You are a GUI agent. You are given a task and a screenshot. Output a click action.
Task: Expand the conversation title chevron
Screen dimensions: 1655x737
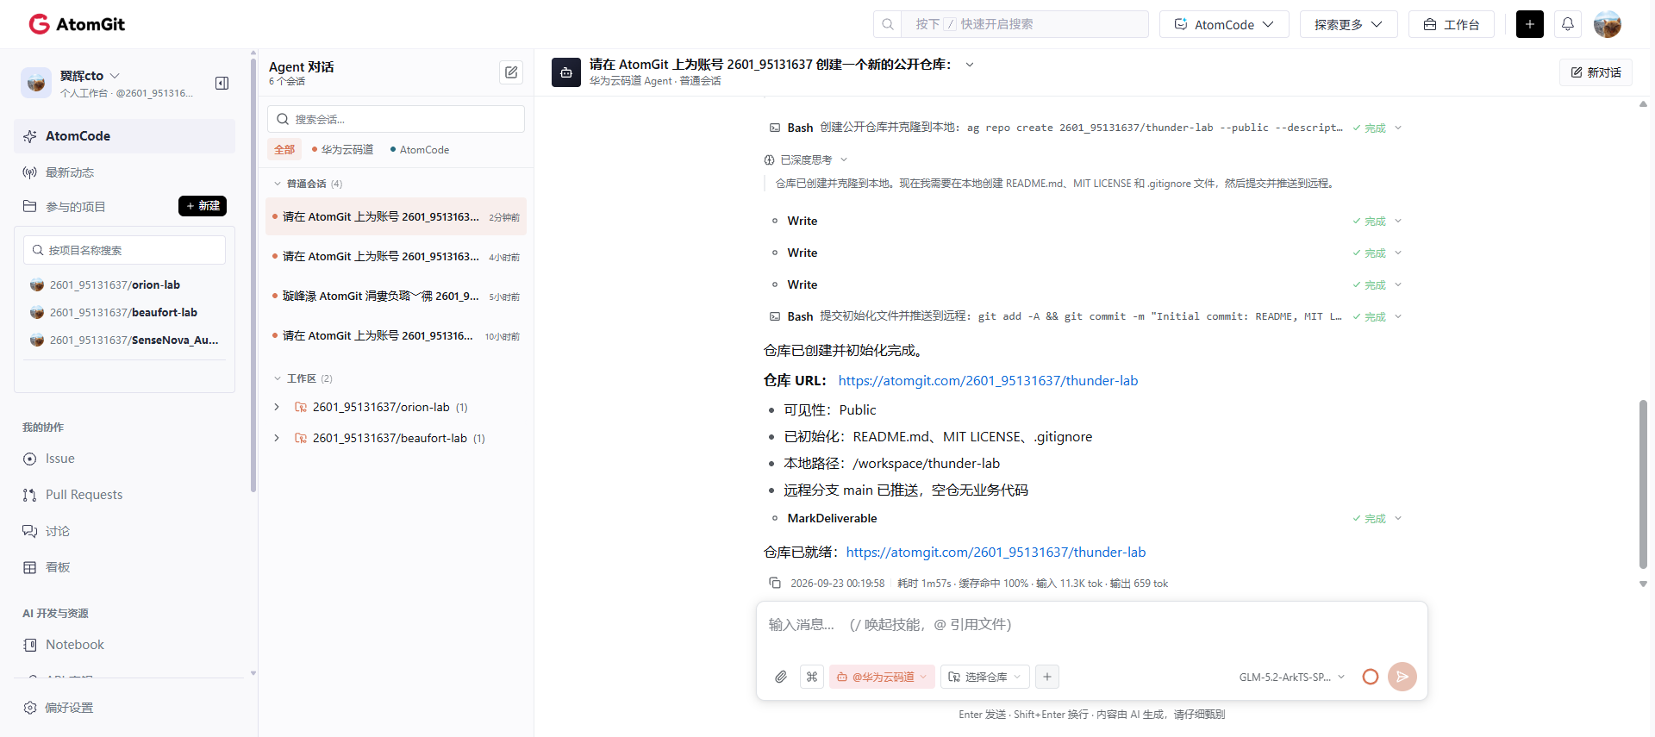point(970,65)
